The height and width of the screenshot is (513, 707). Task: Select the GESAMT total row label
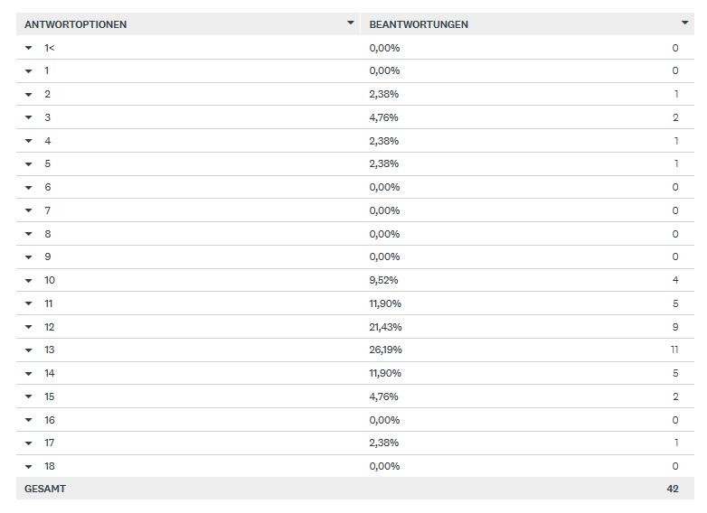(45, 489)
